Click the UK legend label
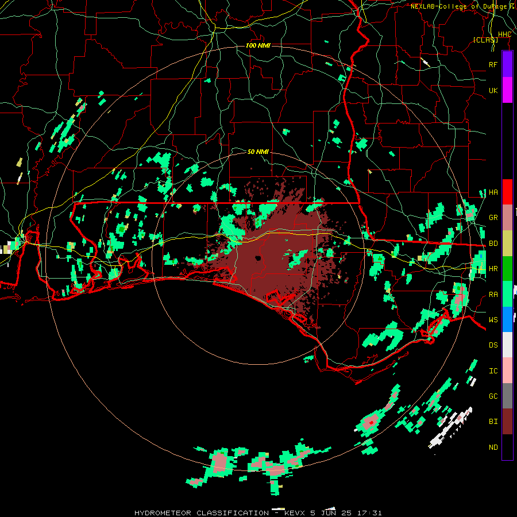517x517 pixels. (493, 90)
